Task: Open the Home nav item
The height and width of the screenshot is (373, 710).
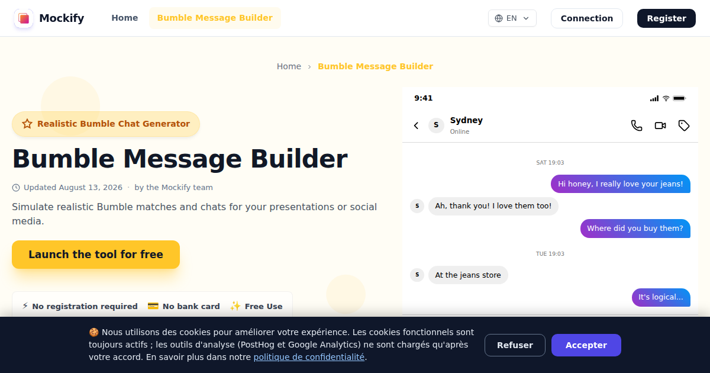Action: point(125,18)
